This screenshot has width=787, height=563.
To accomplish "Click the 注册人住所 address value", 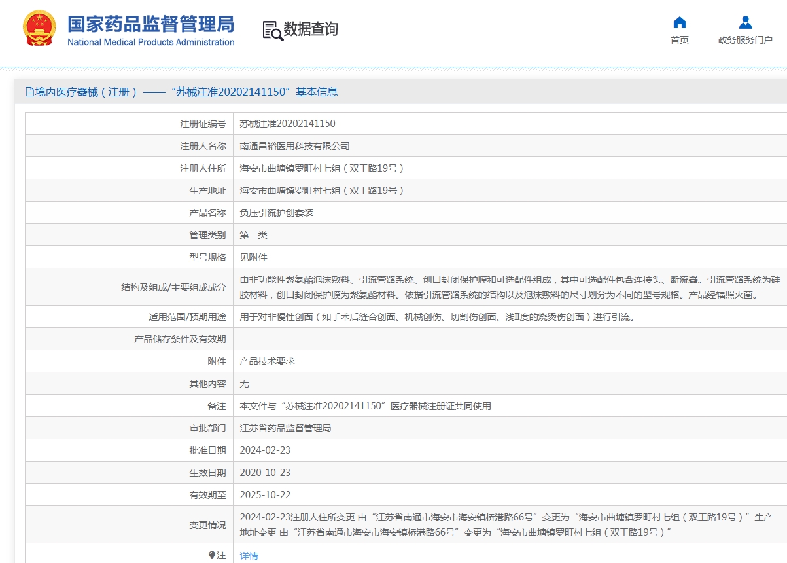I will tap(323, 168).
